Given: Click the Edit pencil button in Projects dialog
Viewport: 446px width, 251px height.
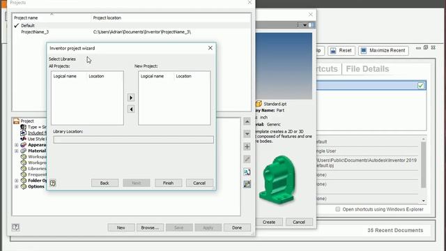Looking at the screenshot, I should 247,160.
